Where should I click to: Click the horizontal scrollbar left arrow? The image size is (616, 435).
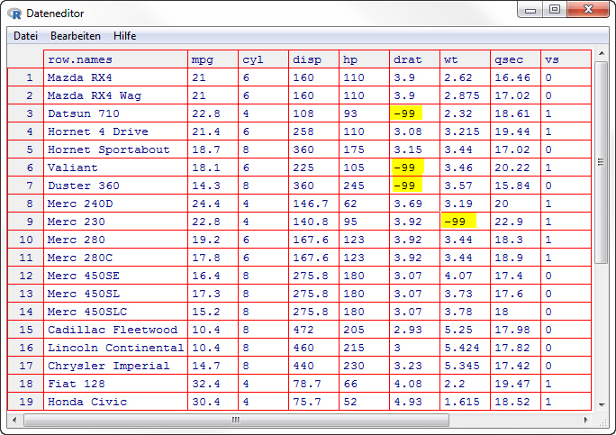pos(15,420)
